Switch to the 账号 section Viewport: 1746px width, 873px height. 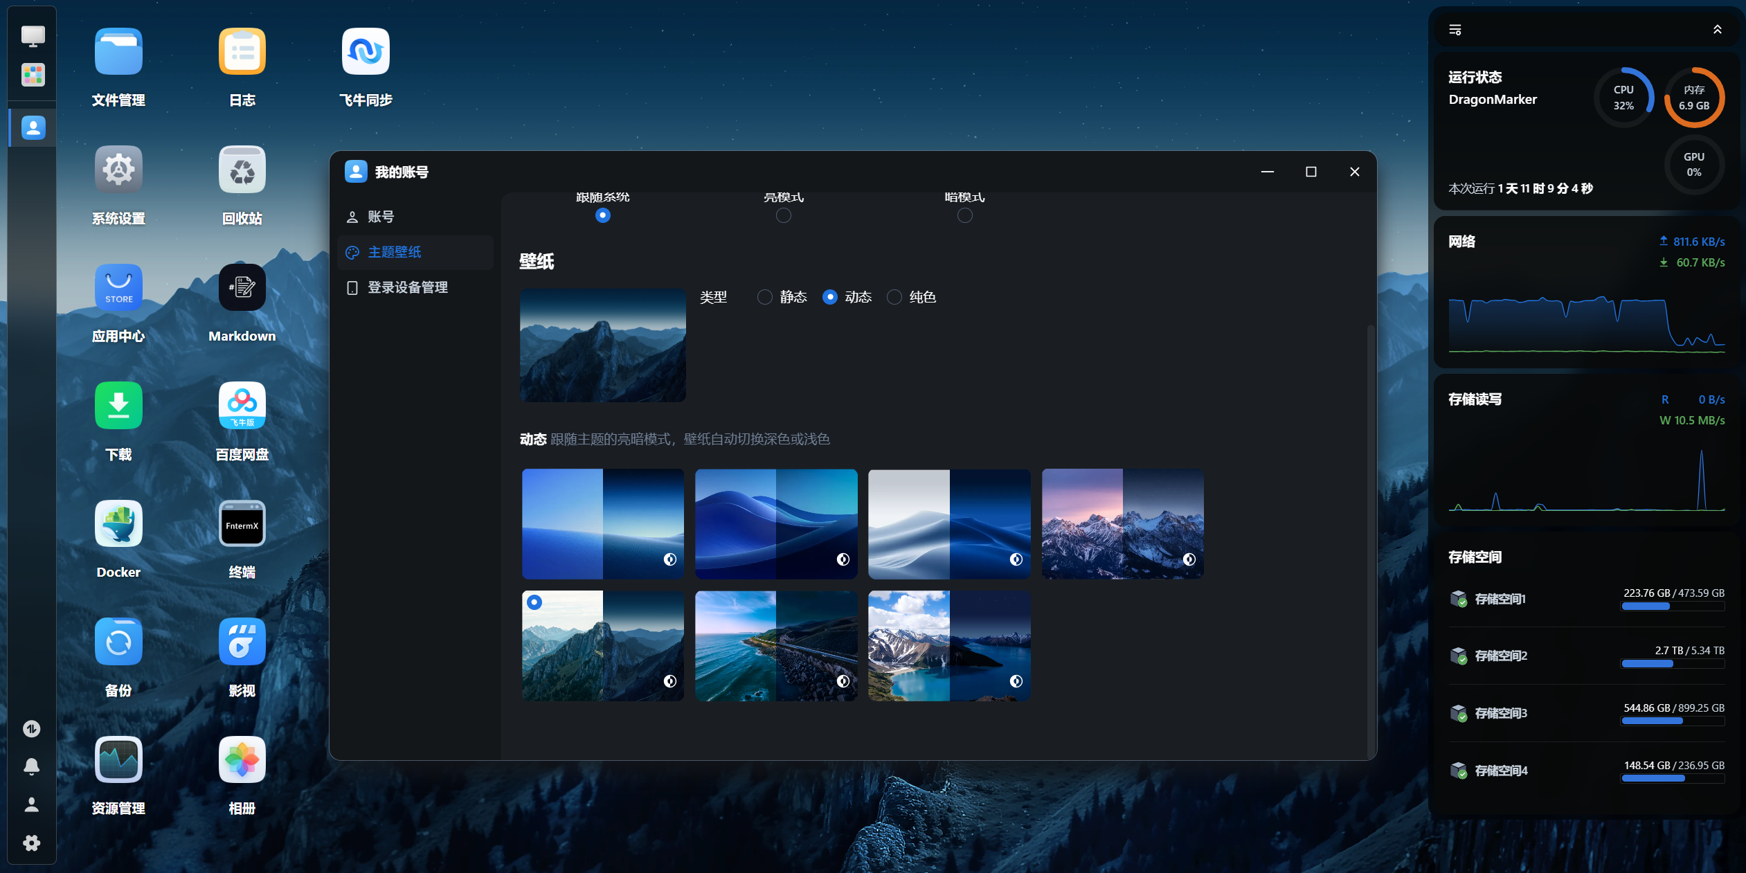381,217
